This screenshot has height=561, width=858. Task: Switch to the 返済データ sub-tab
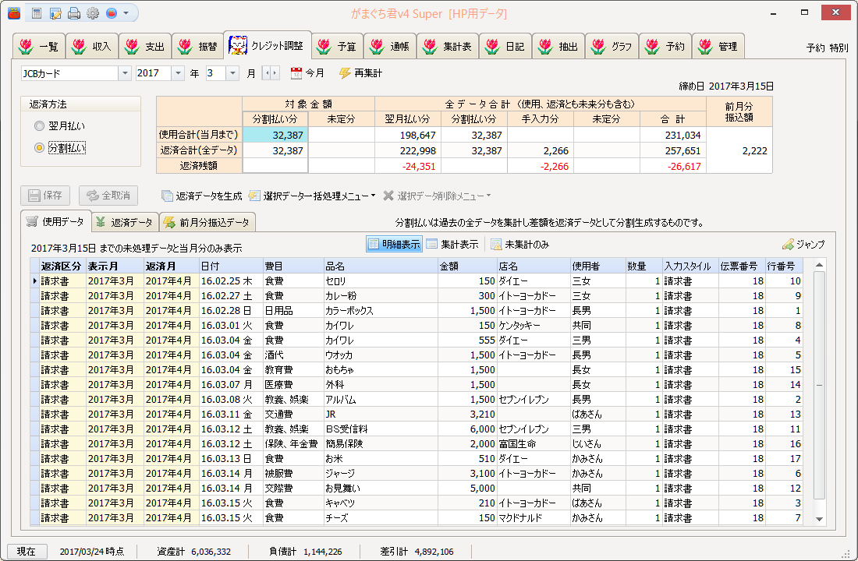126,223
